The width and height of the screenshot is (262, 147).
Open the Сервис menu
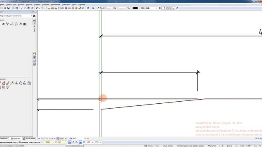pos(37,4)
